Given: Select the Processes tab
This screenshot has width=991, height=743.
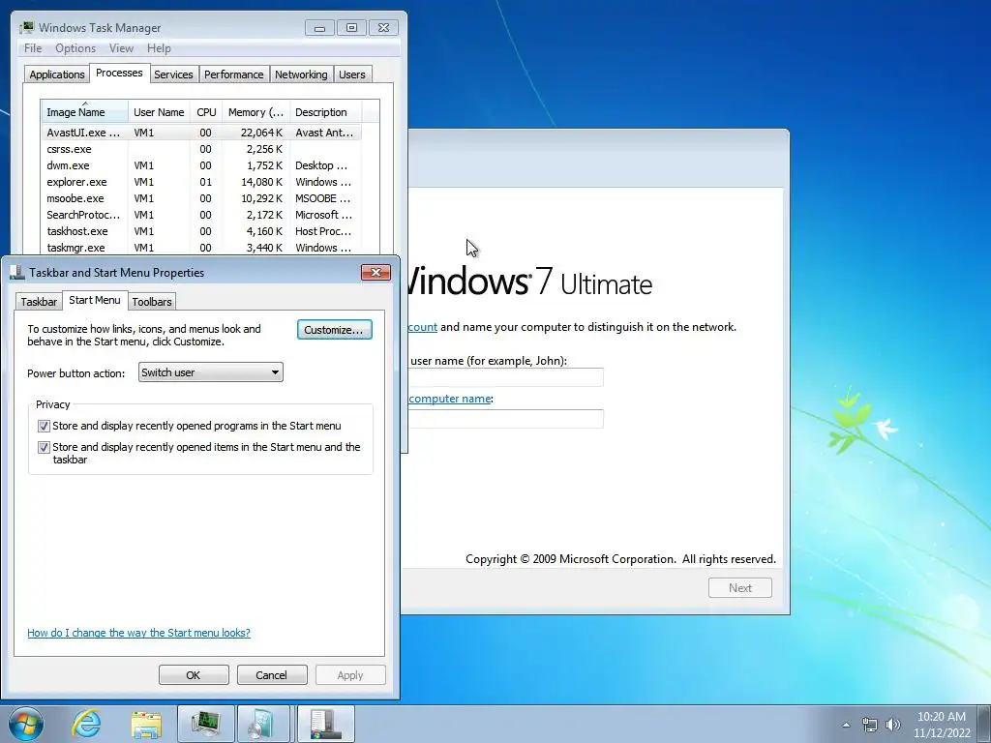Looking at the screenshot, I should 119,73.
